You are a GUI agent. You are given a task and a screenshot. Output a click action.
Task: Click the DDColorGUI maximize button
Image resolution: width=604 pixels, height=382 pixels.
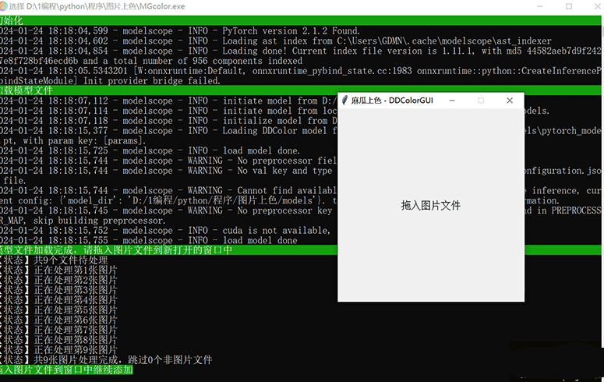tap(481, 101)
